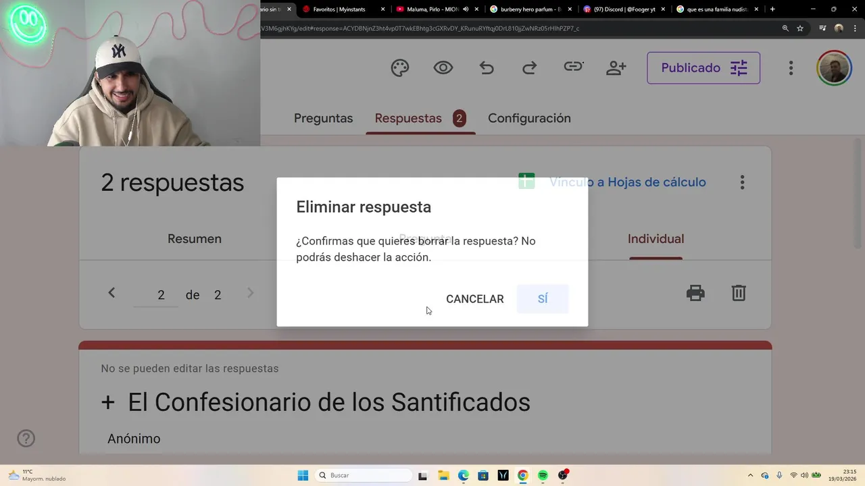Bookmark this page with the star icon

[x=800, y=28]
